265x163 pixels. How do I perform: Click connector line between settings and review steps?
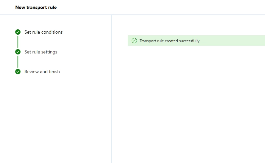18,62
